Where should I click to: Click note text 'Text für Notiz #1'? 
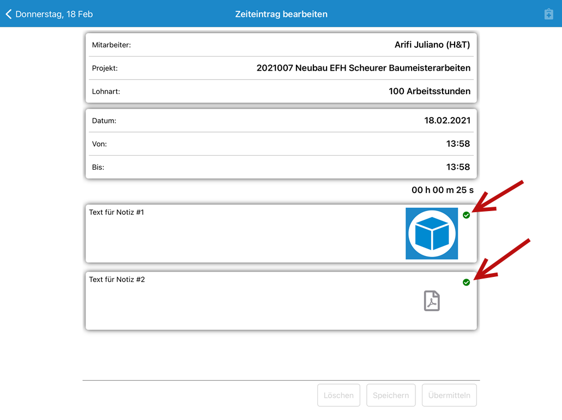pyautogui.click(x=117, y=212)
